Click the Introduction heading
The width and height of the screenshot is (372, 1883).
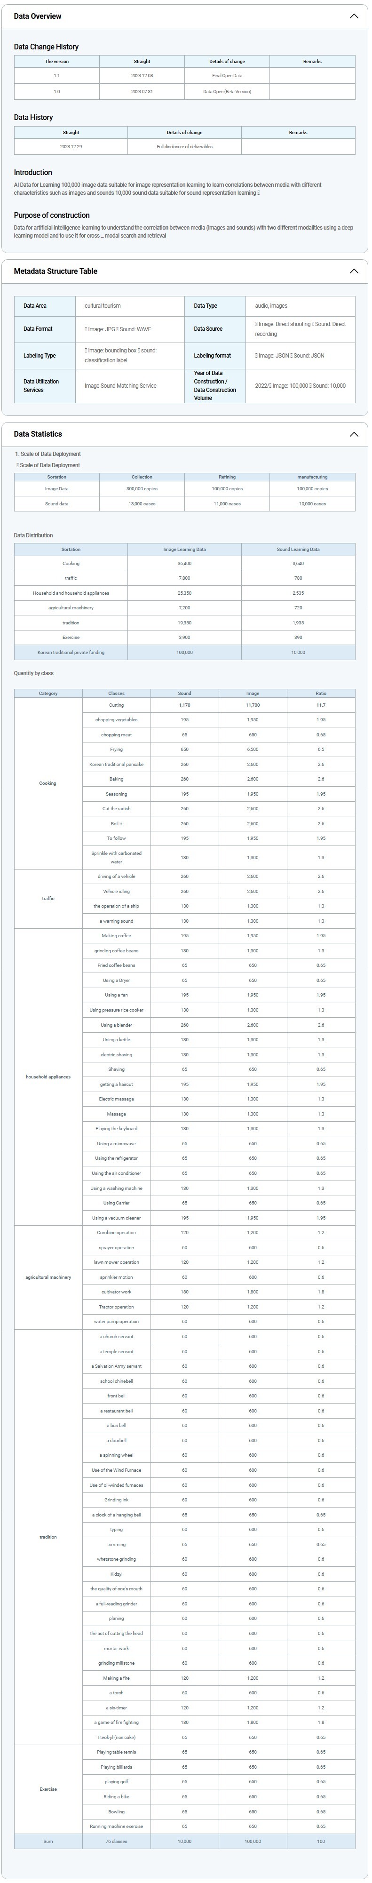(33, 173)
